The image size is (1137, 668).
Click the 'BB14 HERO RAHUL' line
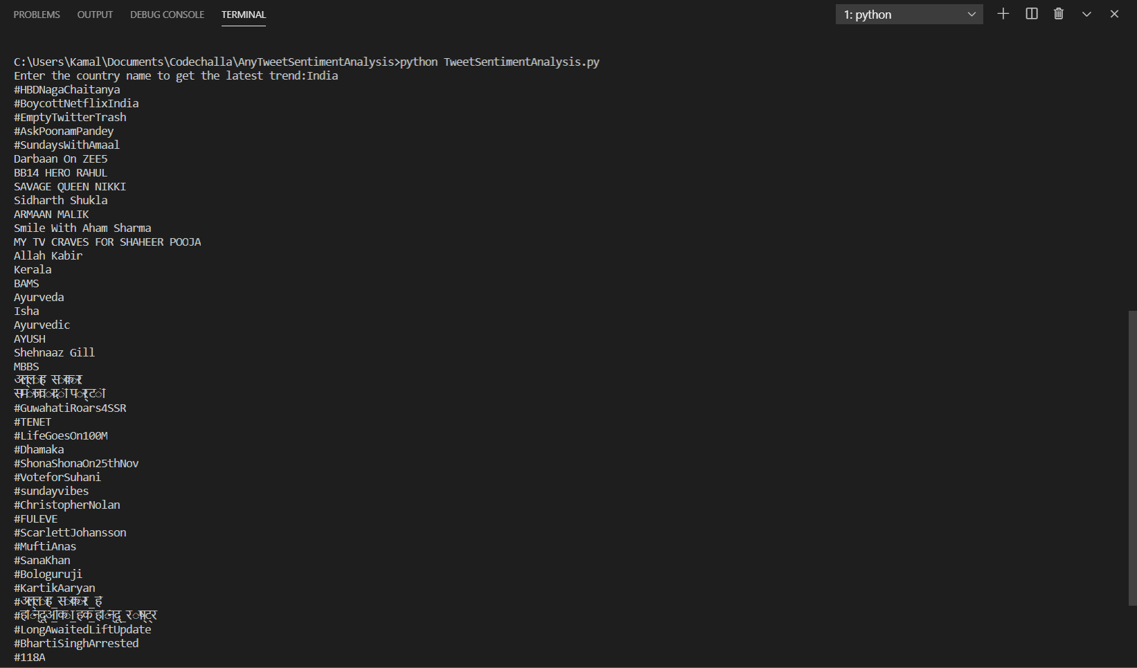[x=61, y=172]
